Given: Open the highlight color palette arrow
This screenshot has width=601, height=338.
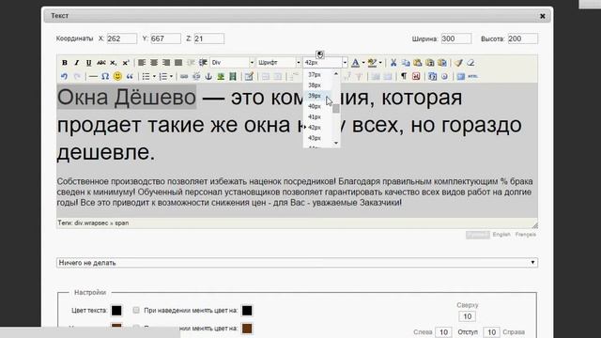Looking at the screenshot, I should coord(380,63).
